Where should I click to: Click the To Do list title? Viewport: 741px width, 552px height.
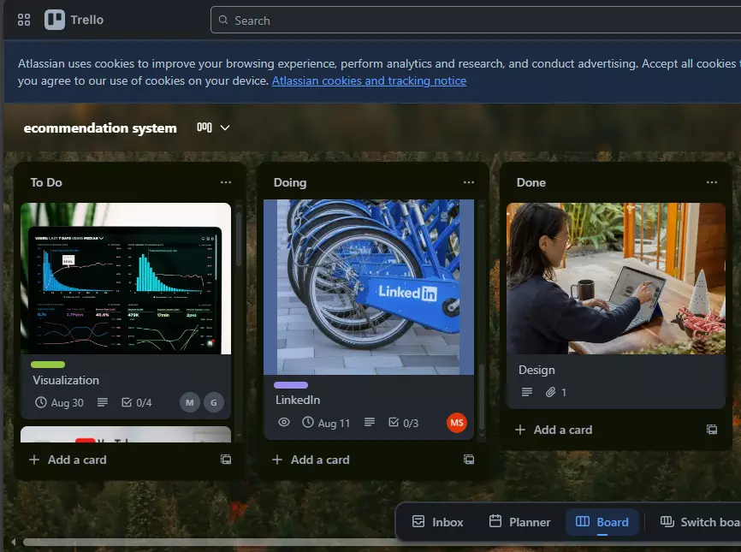tap(46, 182)
